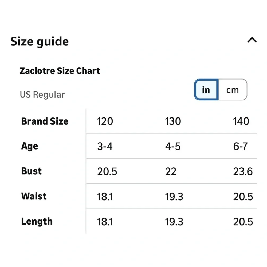The image size is (267, 267).
Task: Click the Bust row header
Action: [x=31, y=171]
